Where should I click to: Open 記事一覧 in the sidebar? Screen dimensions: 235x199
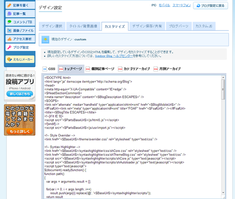21,14
